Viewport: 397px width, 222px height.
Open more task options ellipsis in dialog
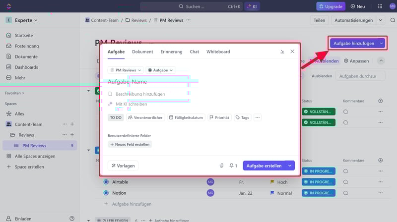[x=258, y=117]
